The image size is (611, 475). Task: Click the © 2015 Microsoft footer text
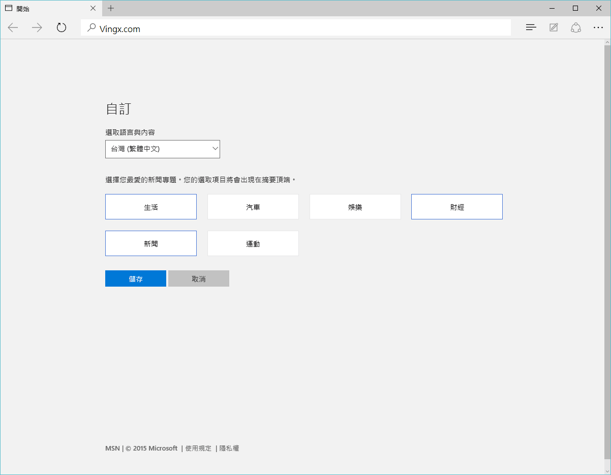[x=151, y=449]
